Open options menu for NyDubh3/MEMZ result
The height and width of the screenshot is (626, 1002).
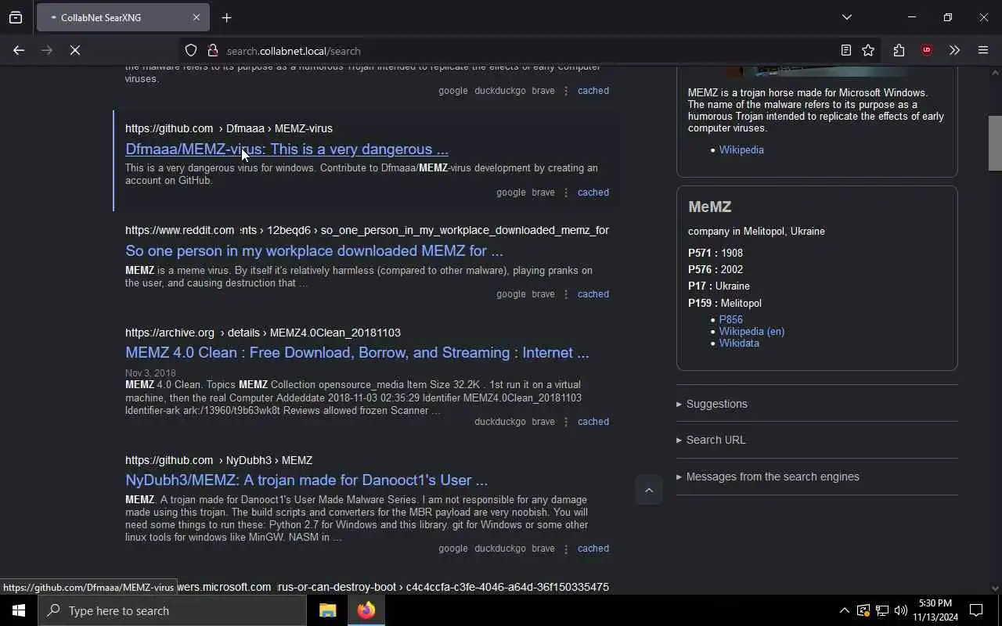(x=566, y=549)
